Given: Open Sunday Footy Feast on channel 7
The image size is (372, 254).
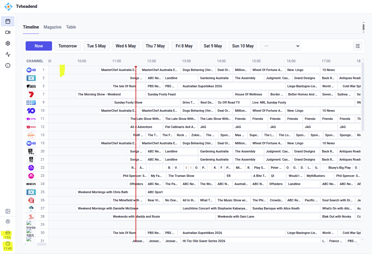Looking at the screenshot, I should click(x=189, y=94).
